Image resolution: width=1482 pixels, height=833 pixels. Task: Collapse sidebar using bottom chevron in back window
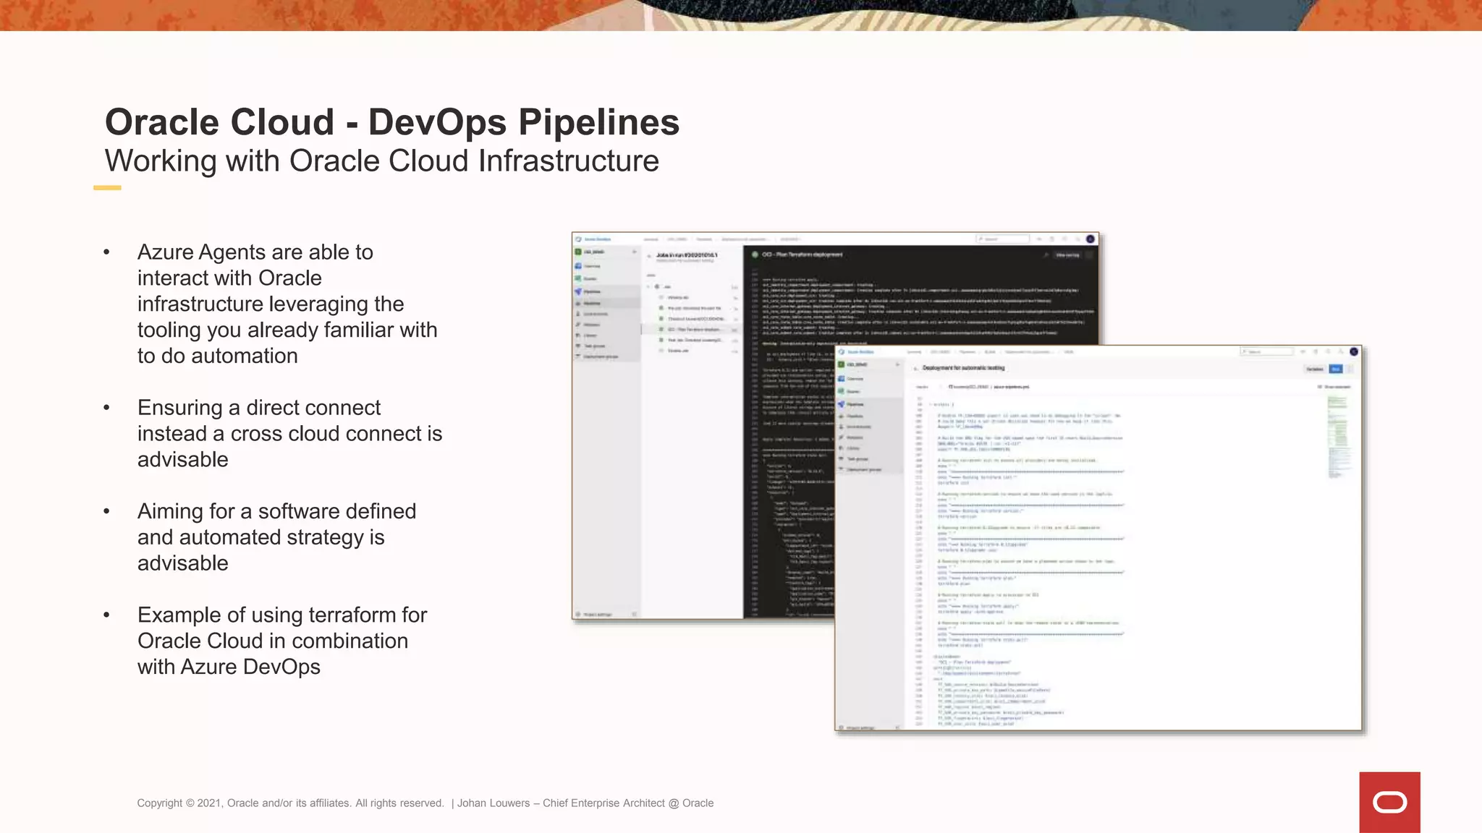635,615
